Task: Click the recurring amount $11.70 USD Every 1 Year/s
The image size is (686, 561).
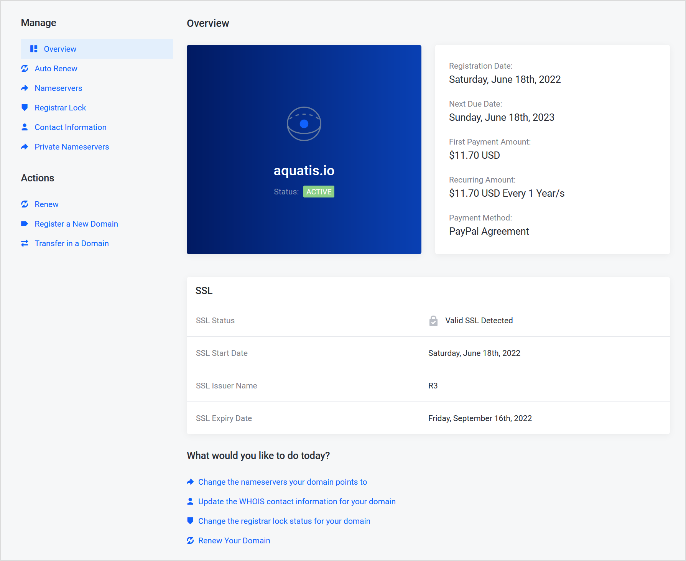Action: click(507, 193)
